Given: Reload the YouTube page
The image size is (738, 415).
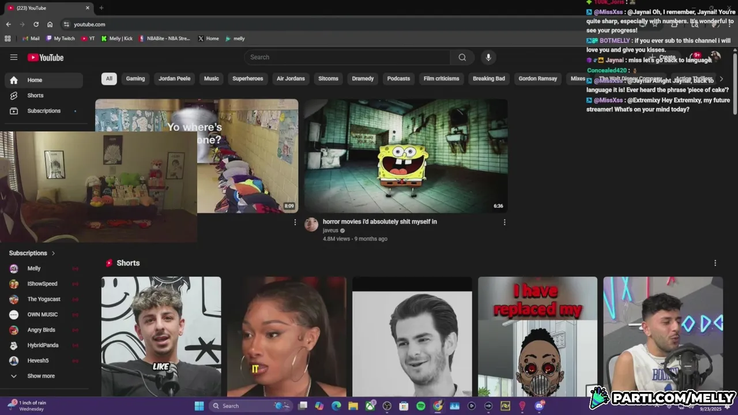Looking at the screenshot, I should tap(36, 24).
